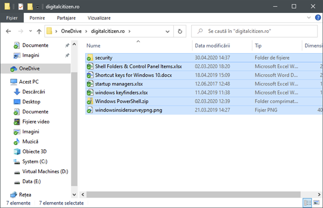Switch to the Partajare ribbon tab
This screenshot has width=323, height=208.
[x=66, y=18]
